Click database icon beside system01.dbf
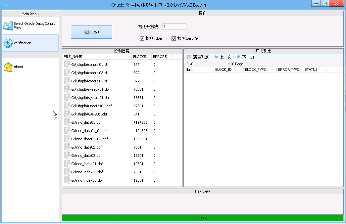346x224 pixels. tap(67, 98)
